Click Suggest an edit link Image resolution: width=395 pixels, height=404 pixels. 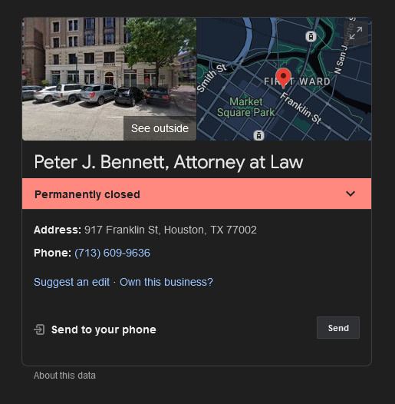pyautogui.click(x=72, y=282)
